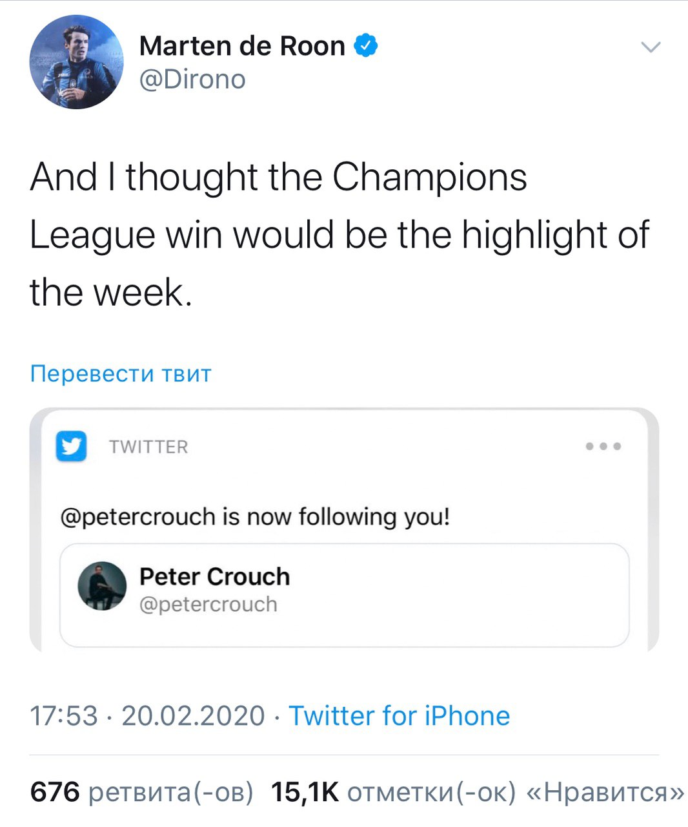Image resolution: width=688 pixels, height=827 pixels.
Task: Tap Marten de Roon's profile picture
Action: pos(76,62)
